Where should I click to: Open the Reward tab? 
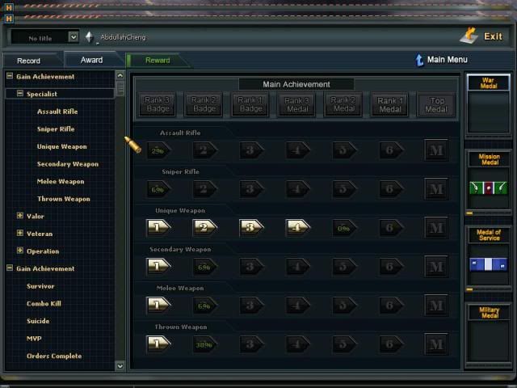[x=158, y=61]
